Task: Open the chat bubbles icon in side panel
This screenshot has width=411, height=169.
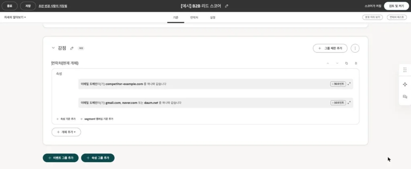Action: [x=405, y=97]
